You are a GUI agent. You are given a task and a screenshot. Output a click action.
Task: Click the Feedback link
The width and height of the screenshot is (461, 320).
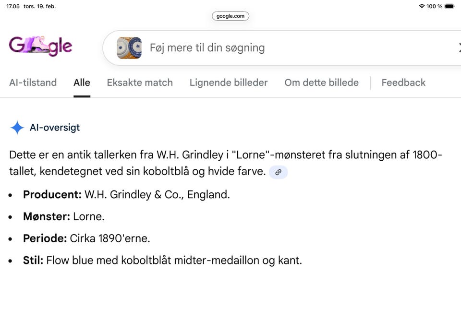(403, 83)
